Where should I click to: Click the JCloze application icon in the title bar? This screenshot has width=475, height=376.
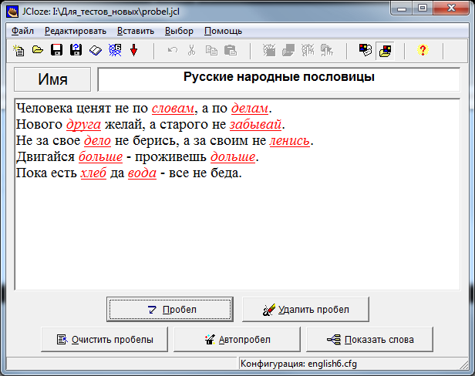click(12, 12)
